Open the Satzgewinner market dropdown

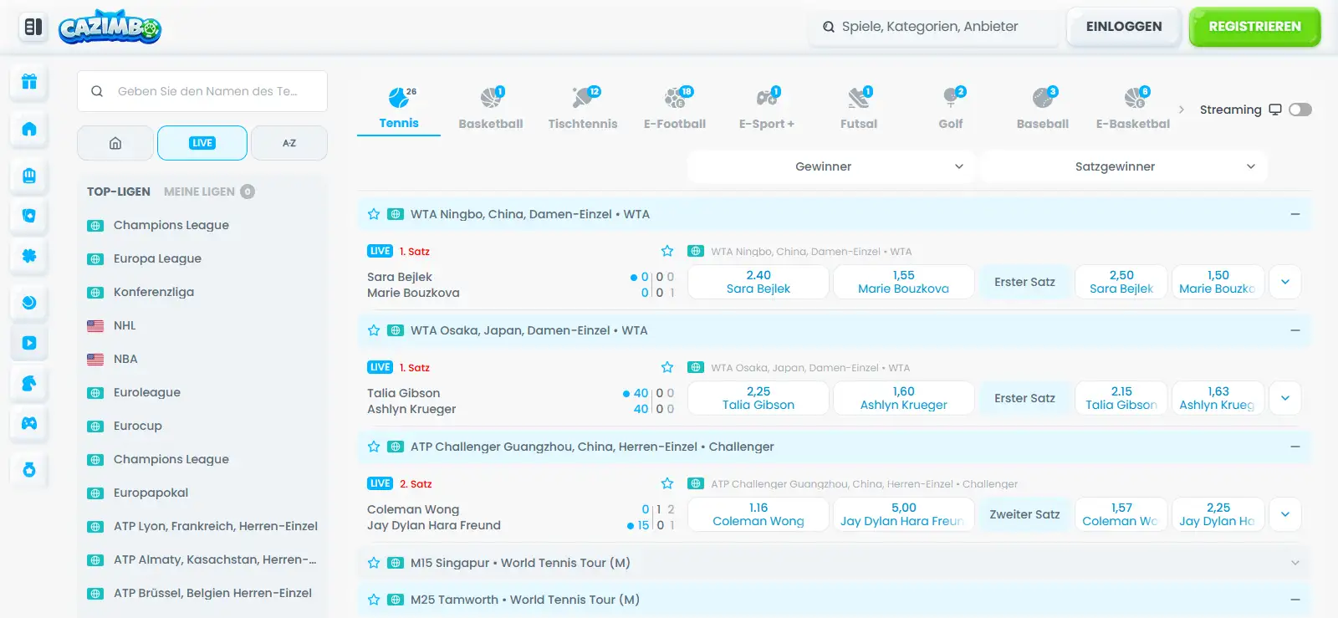(x=1124, y=166)
